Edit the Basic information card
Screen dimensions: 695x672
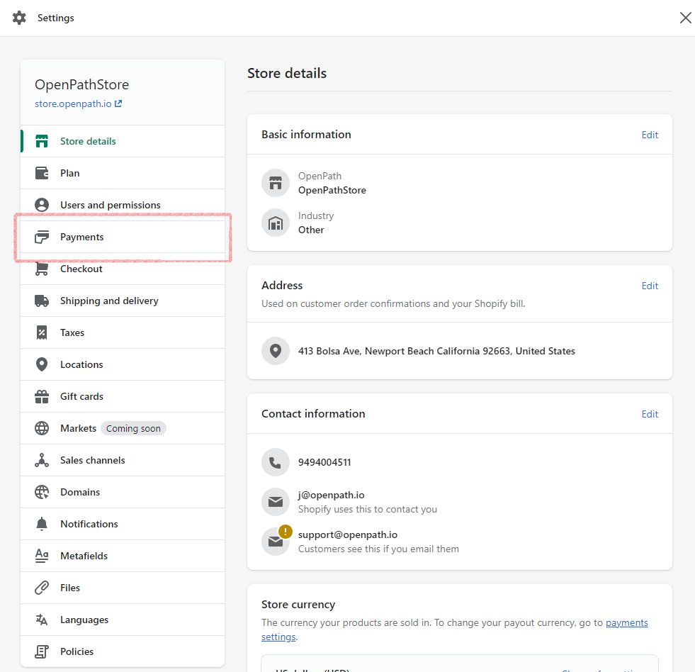(x=650, y=135)
